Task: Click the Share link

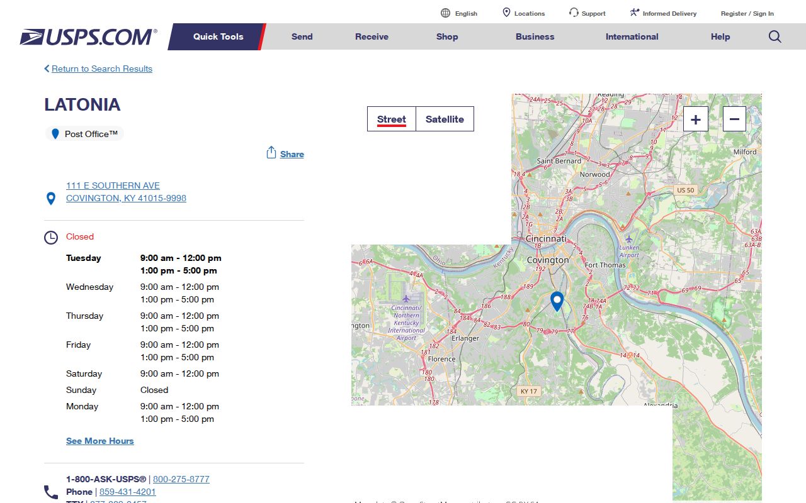Action: pos(292,154)
